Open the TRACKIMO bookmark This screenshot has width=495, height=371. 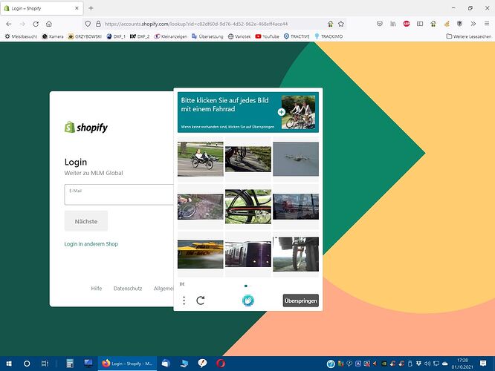point(329,36)
